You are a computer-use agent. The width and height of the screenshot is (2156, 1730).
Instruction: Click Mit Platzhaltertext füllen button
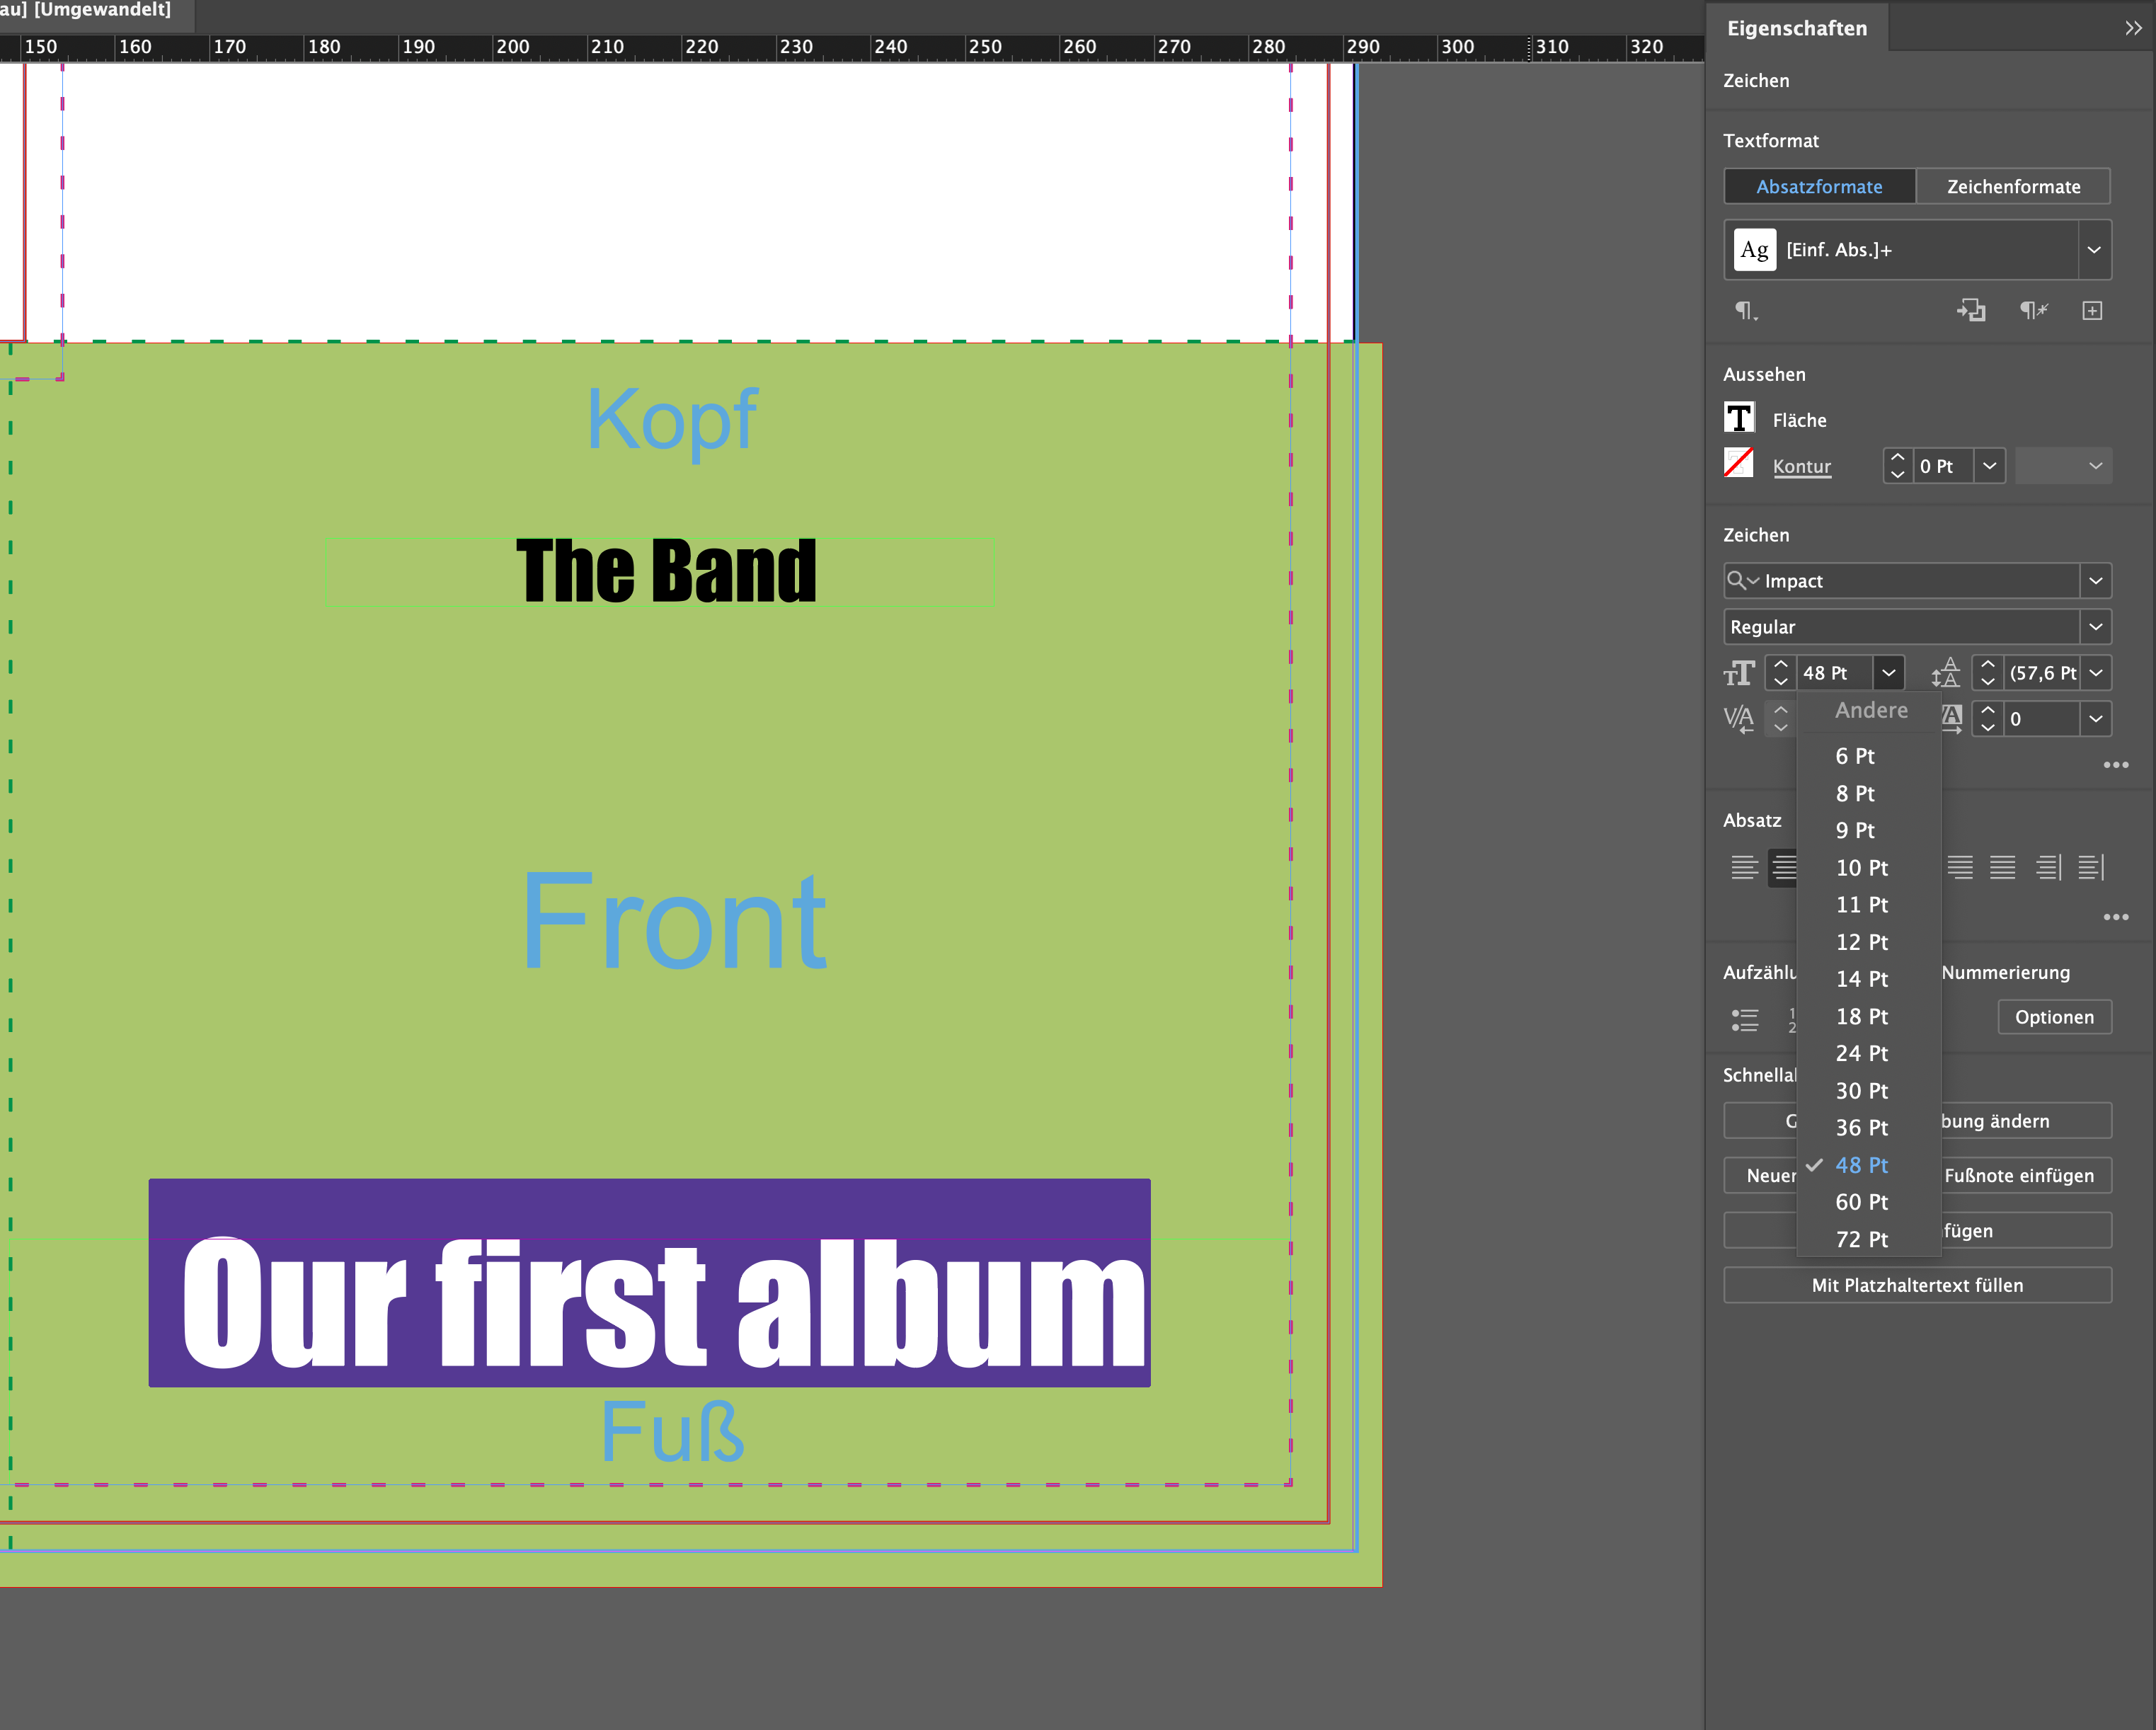pyautogui.click(x=1917, y=1285)
